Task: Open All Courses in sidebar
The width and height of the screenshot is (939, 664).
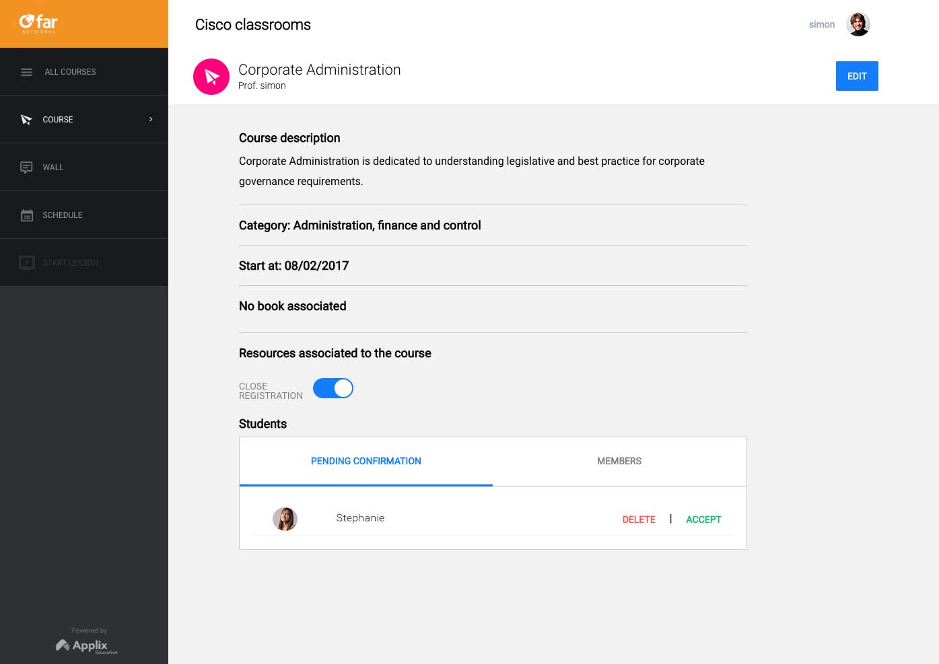Action: tap(84, 71)
